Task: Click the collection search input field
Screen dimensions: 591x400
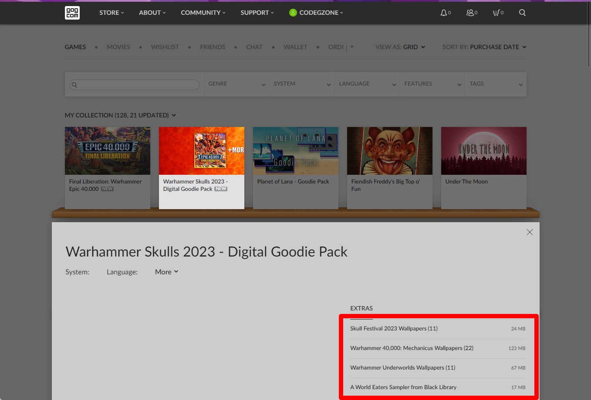Action: point(134,84)
